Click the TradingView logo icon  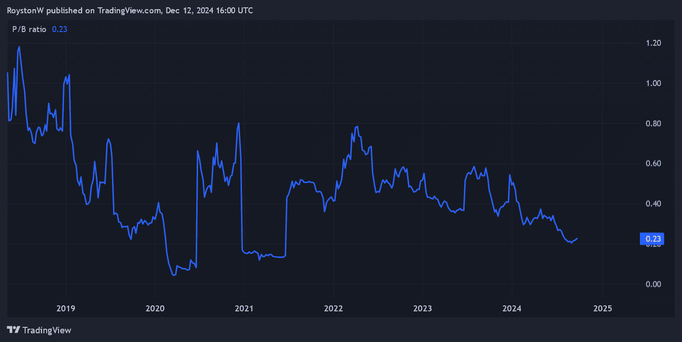tap(14, 330)
